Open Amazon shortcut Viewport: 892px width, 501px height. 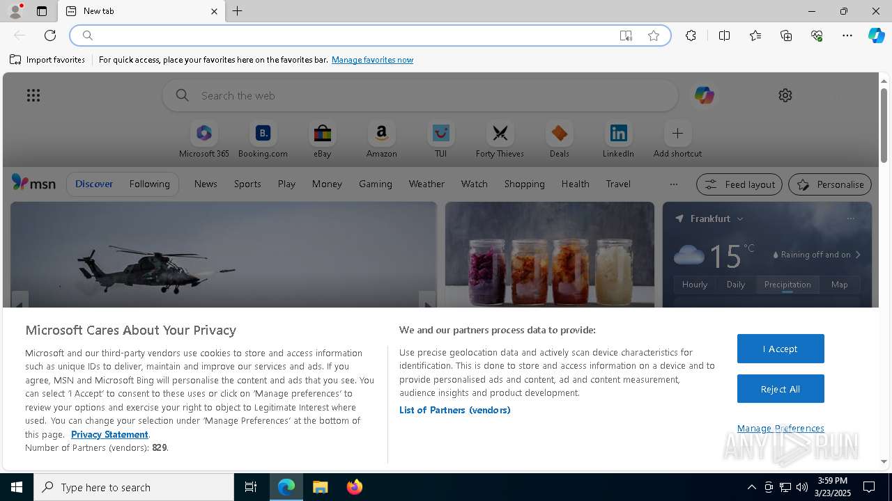[x=381, y=139]
